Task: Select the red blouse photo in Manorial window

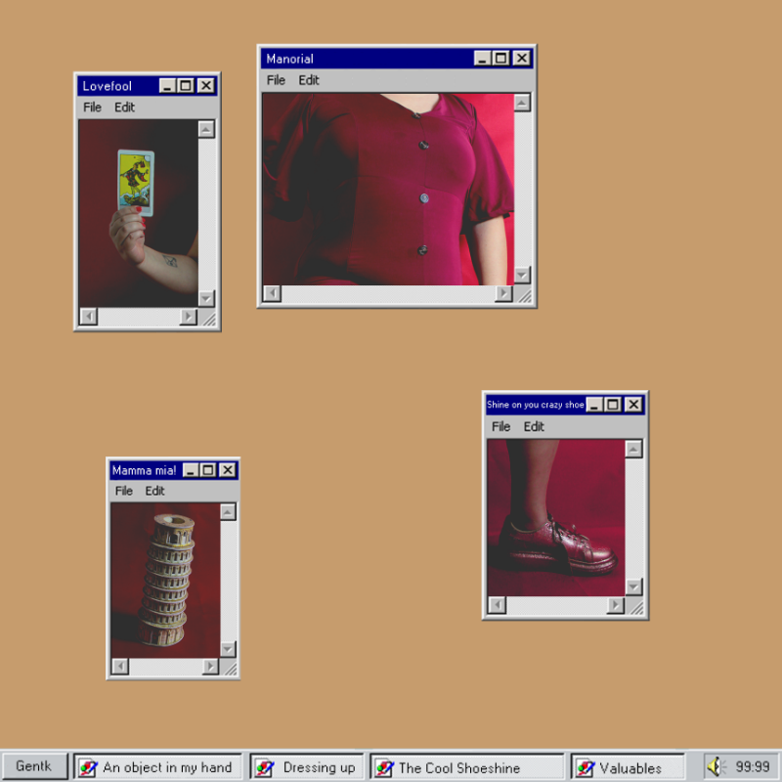Action: [388, 189]
